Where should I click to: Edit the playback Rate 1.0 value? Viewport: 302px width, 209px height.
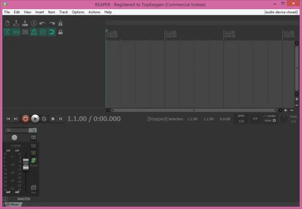point(293,121)
